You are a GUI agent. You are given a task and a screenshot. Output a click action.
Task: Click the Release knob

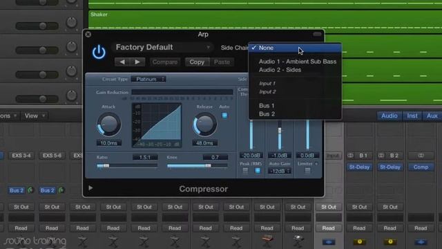[x=205, y=124]
